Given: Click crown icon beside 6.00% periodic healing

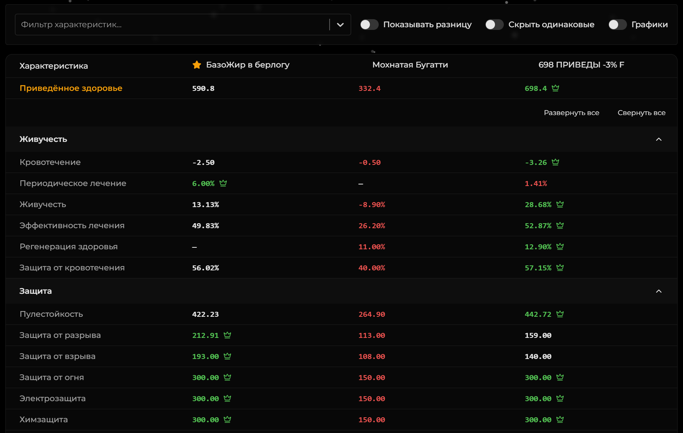Looking at the screenshot, I should [223, 183].
